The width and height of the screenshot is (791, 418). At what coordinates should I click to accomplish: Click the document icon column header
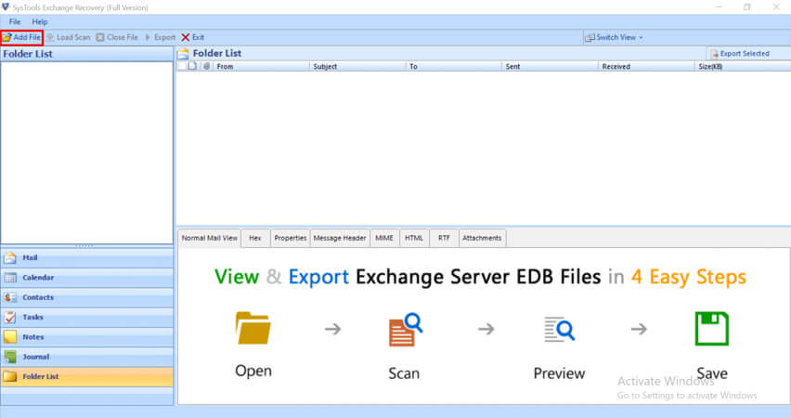[193, 66]
